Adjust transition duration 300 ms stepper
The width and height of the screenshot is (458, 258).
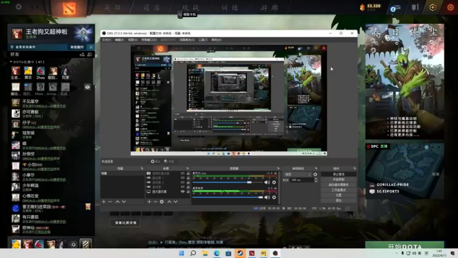click(x=316, y=180)
